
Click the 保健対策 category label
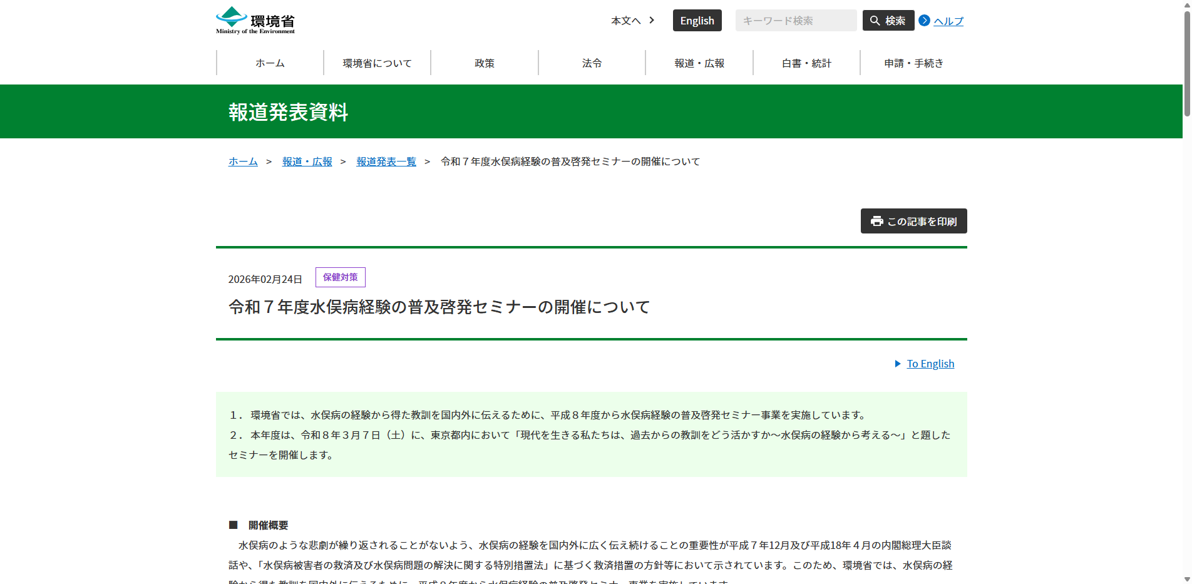[x=340, y=277]
